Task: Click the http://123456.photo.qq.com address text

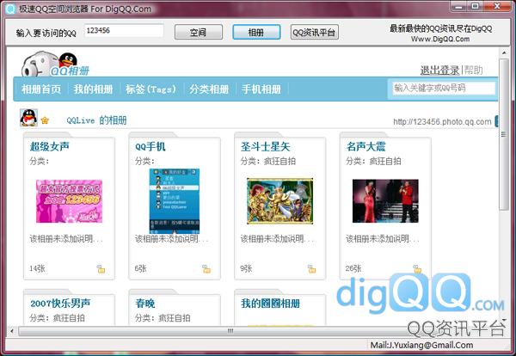Action: point(442,122)
